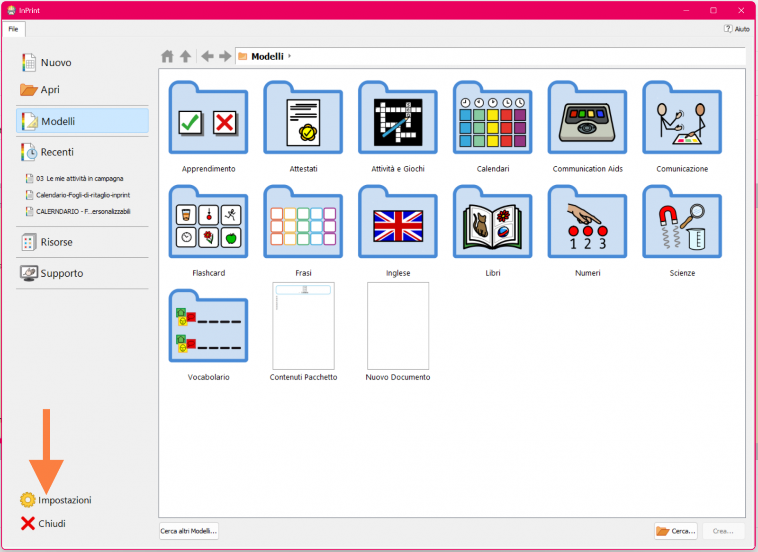
Task: Expand the Modelli breadcrumb chevron
Action: click(x=289, y=56)
